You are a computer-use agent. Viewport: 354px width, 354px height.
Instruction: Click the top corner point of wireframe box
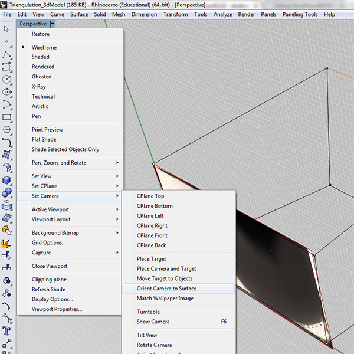coord(327,68)
